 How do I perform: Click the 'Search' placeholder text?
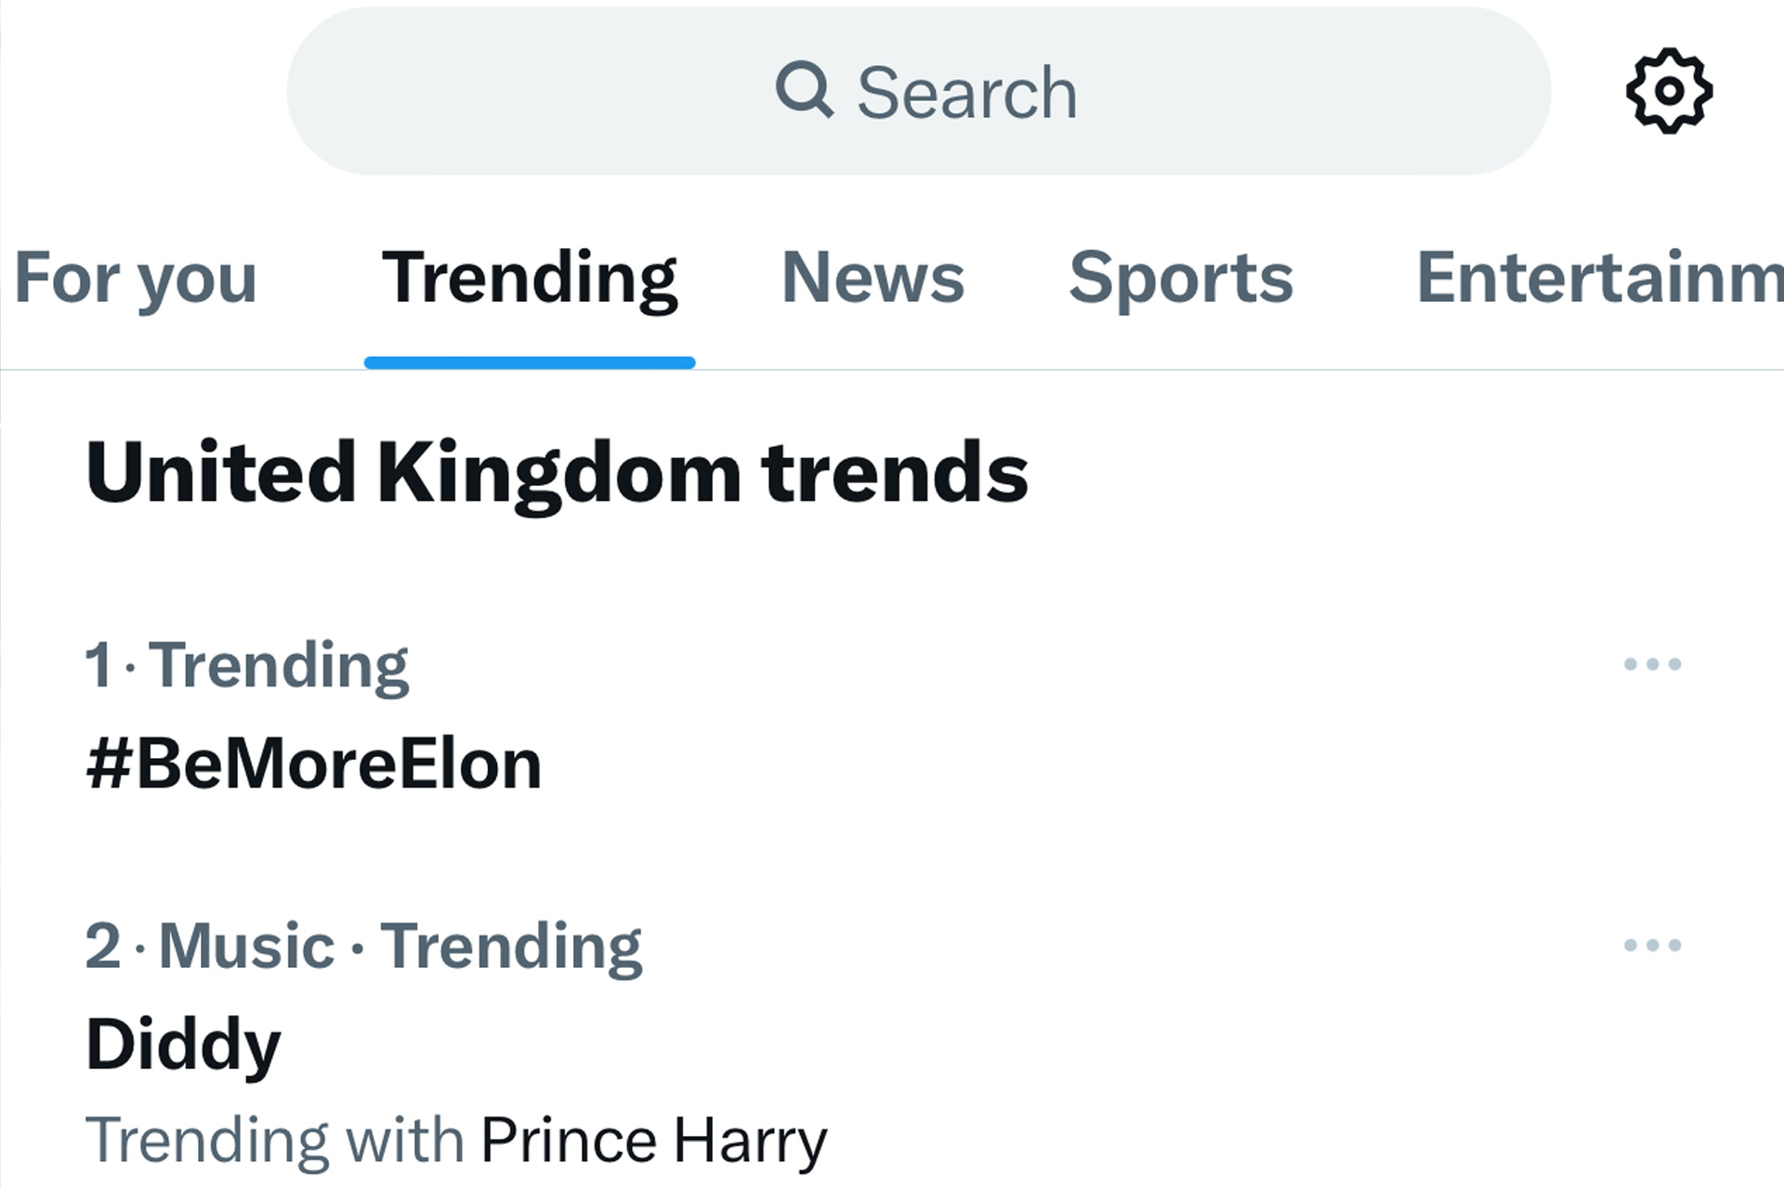click(x=966, y=93)
